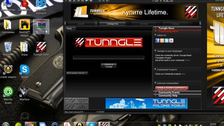Click the Tunngle logo on Lifetime banner
This screenshot has height=126, width=224.
coord(190,12)
